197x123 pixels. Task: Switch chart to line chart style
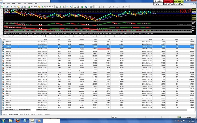[x=64, y=7]
